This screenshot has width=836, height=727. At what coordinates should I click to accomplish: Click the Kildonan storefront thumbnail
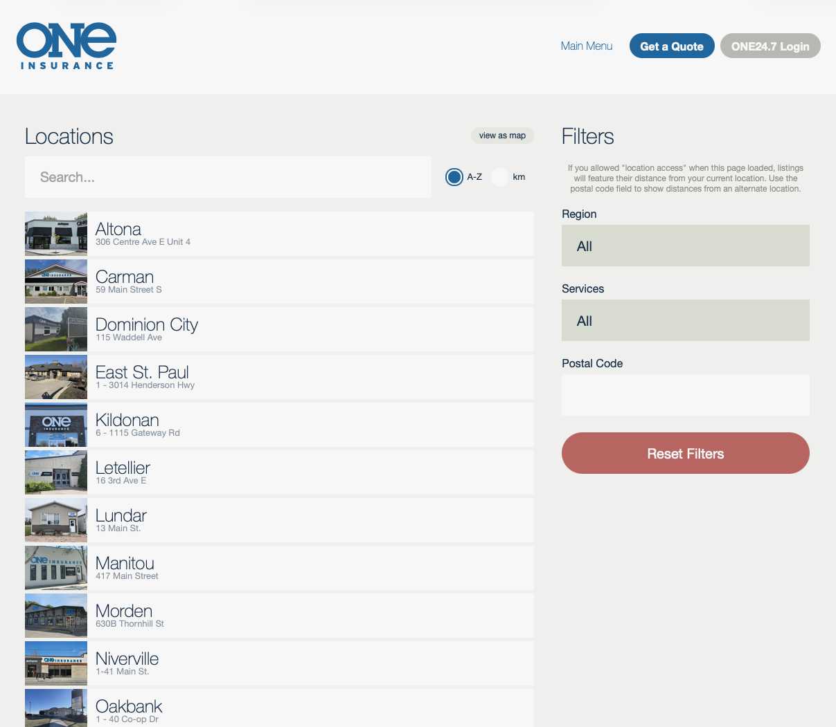pyautogui.click(x=55, y=425)
